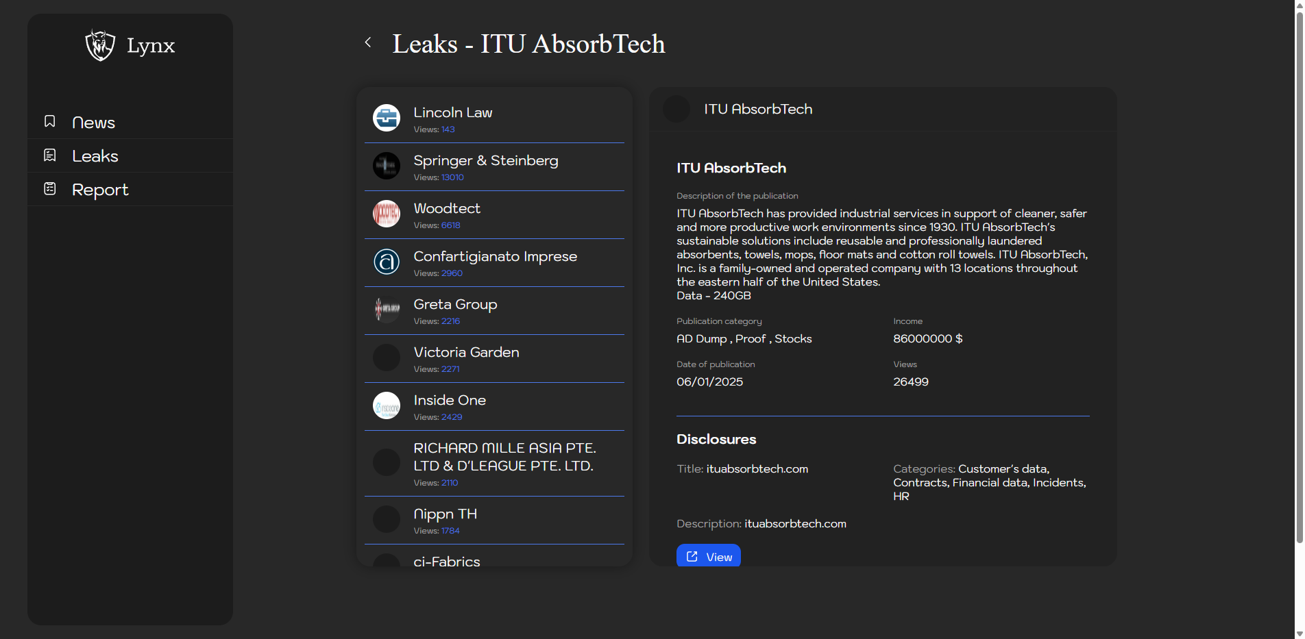This screenshot has height=639, width=1305.
Task: Click the Leaks document icon in sidebar
Action: click(x=50, y=155)
